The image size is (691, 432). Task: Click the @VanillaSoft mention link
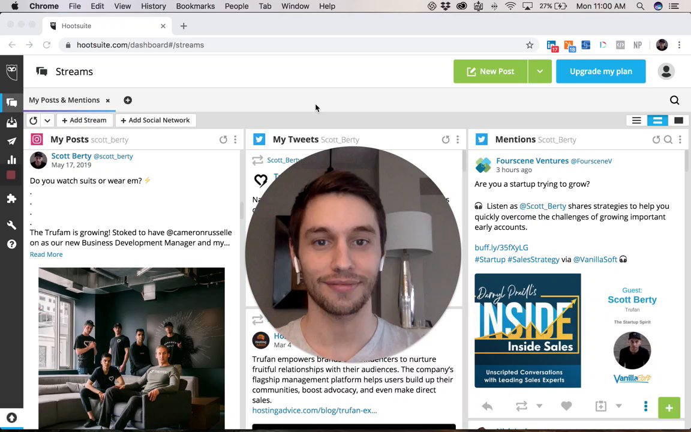(x=595, y=260)
